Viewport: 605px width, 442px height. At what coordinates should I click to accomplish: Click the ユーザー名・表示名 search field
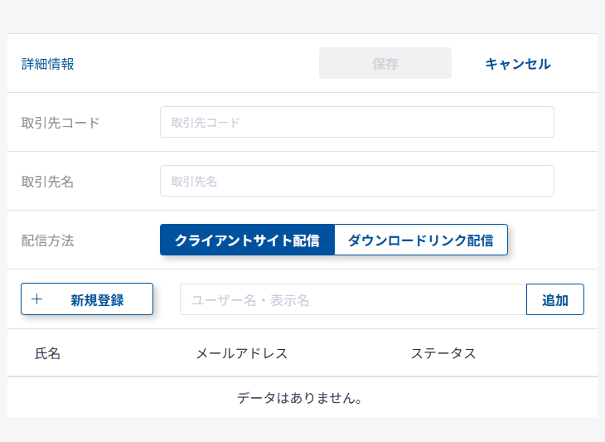click(352, 300)
